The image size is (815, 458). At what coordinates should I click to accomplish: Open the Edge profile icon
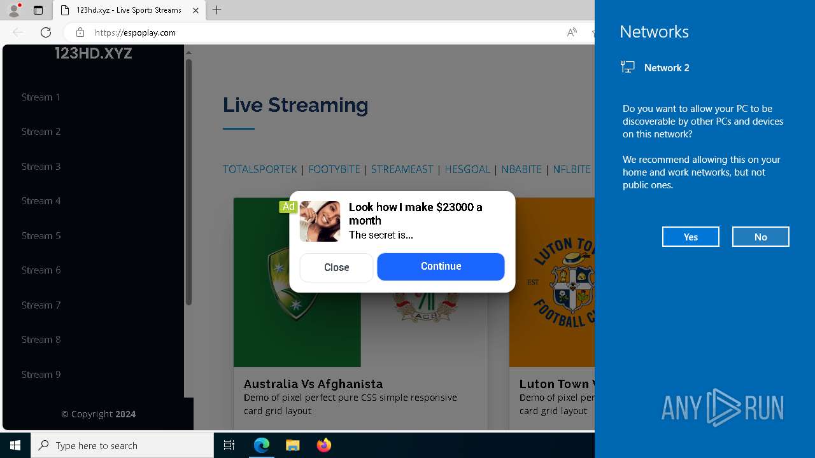pos(14,10)
